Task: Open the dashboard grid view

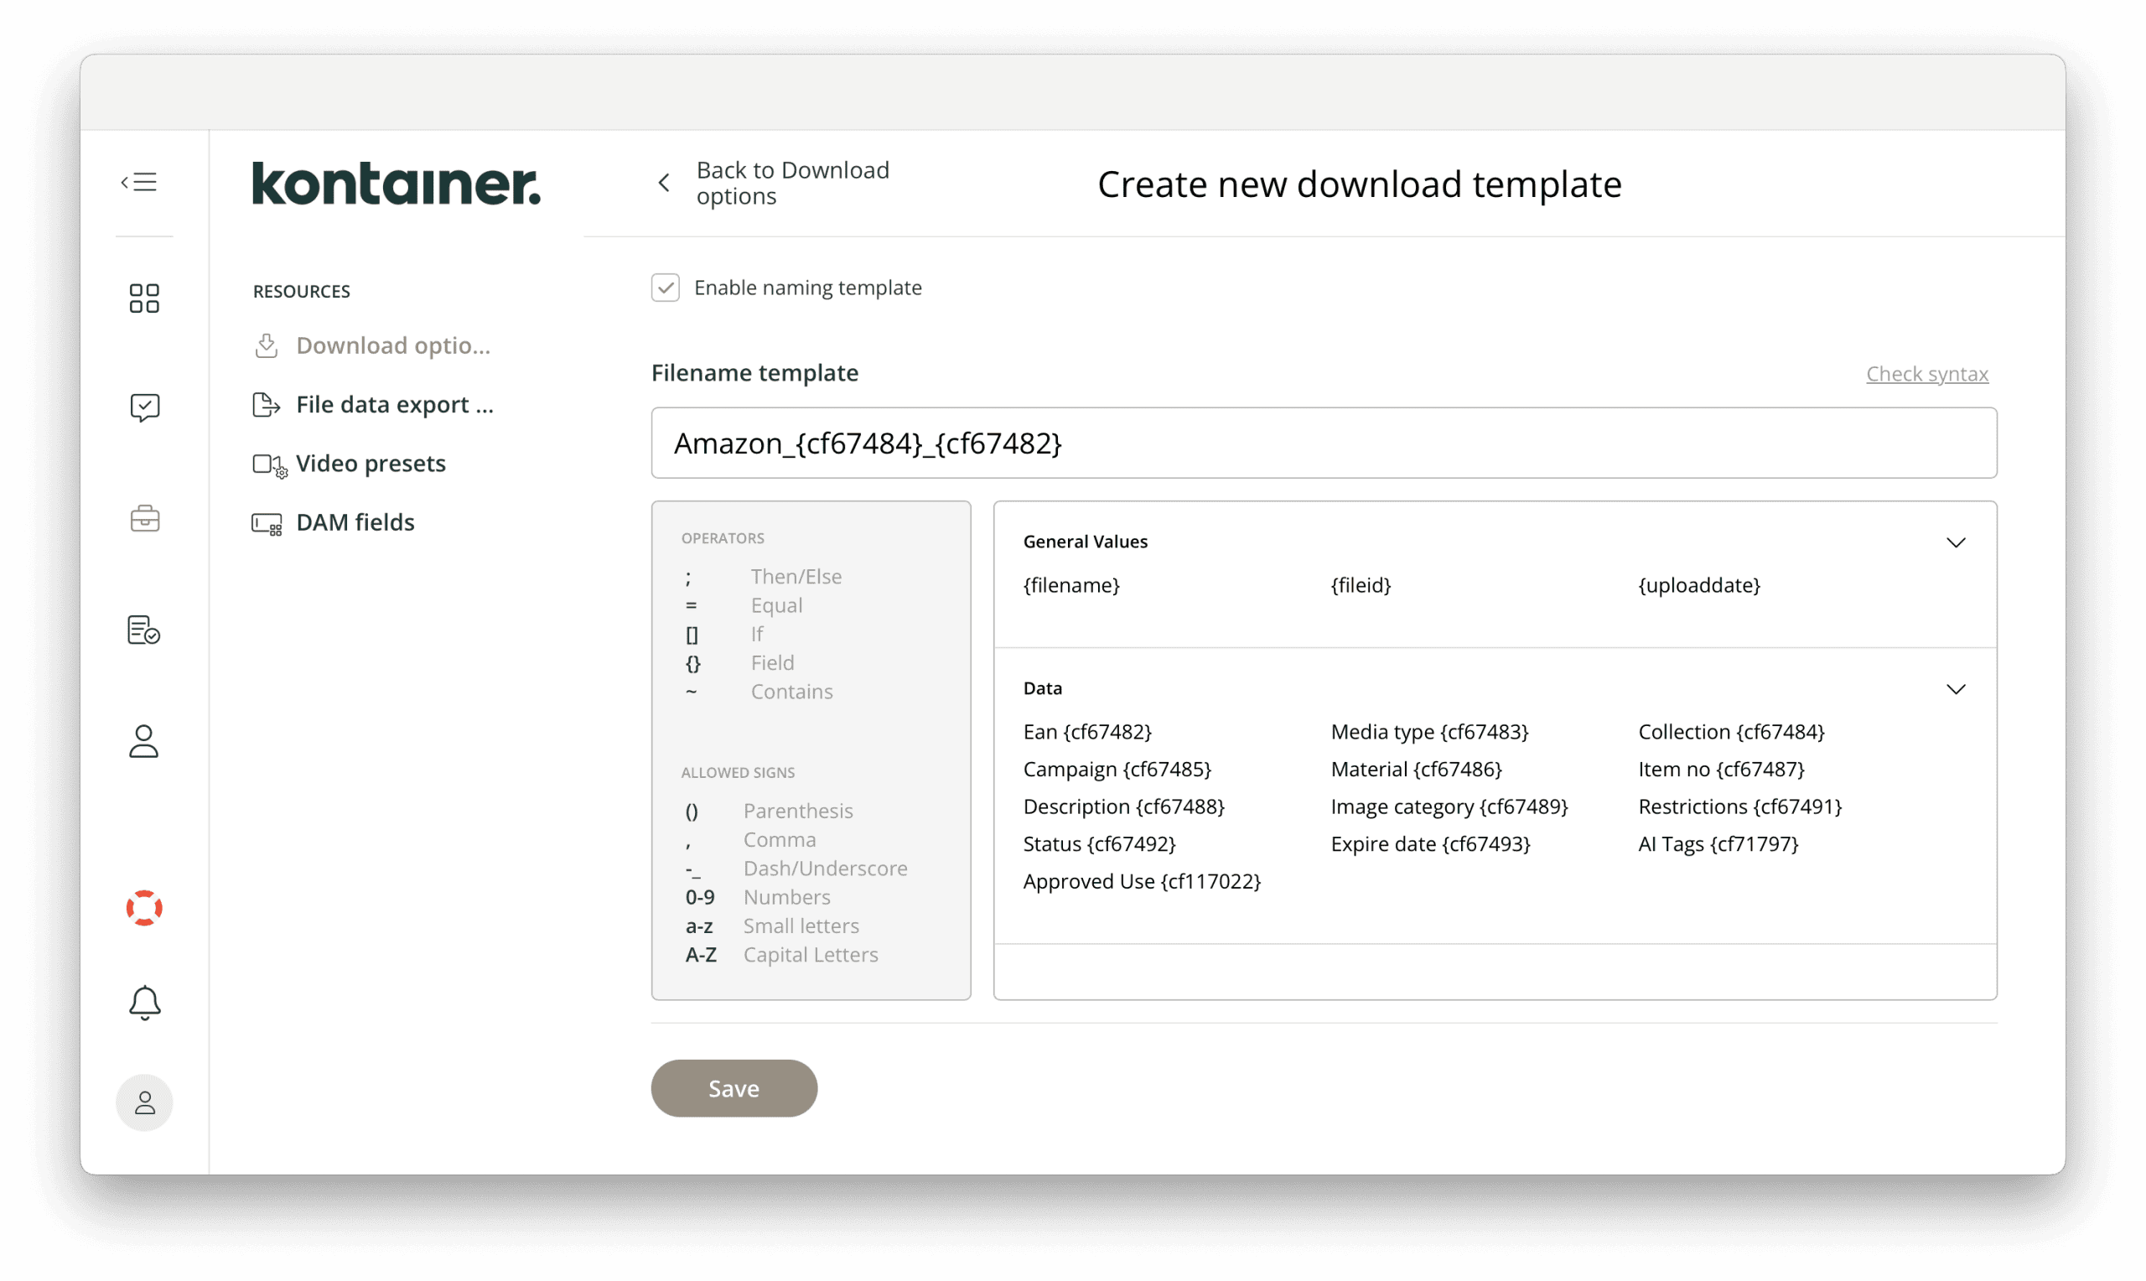Action: [x=144, y=298]
